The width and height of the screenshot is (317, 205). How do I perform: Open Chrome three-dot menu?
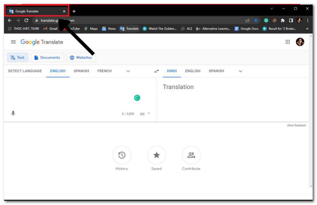(x=308, y=21)
